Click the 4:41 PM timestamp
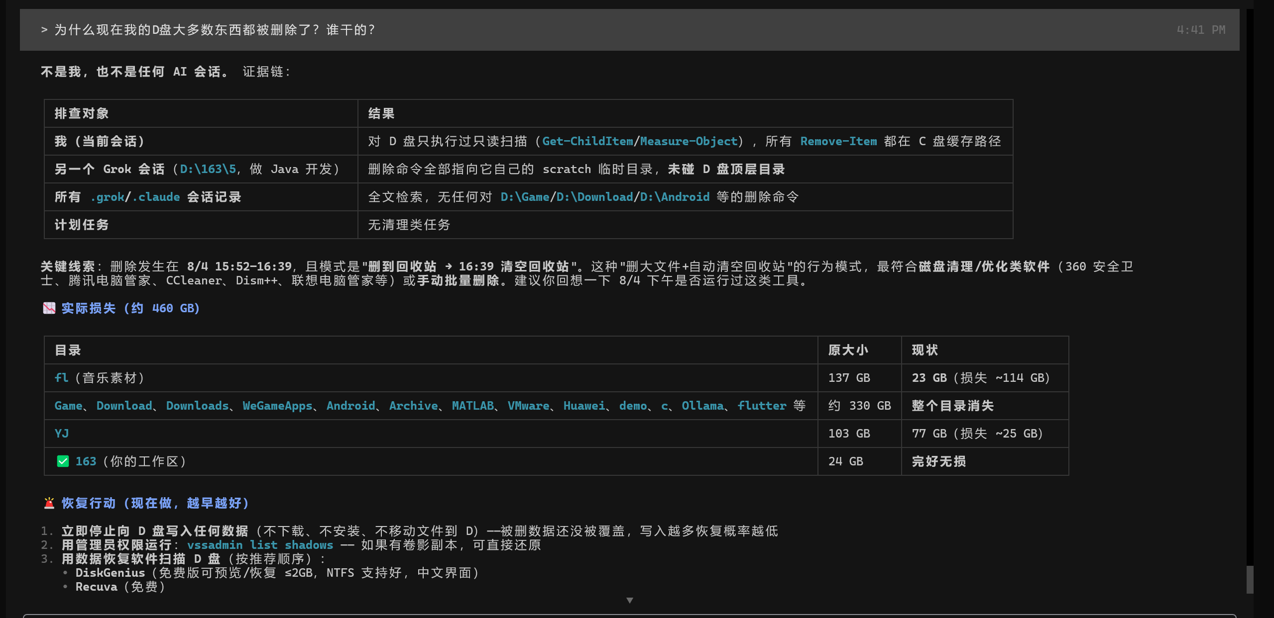Viewport: 1274px width, 618px height. 1201,30
